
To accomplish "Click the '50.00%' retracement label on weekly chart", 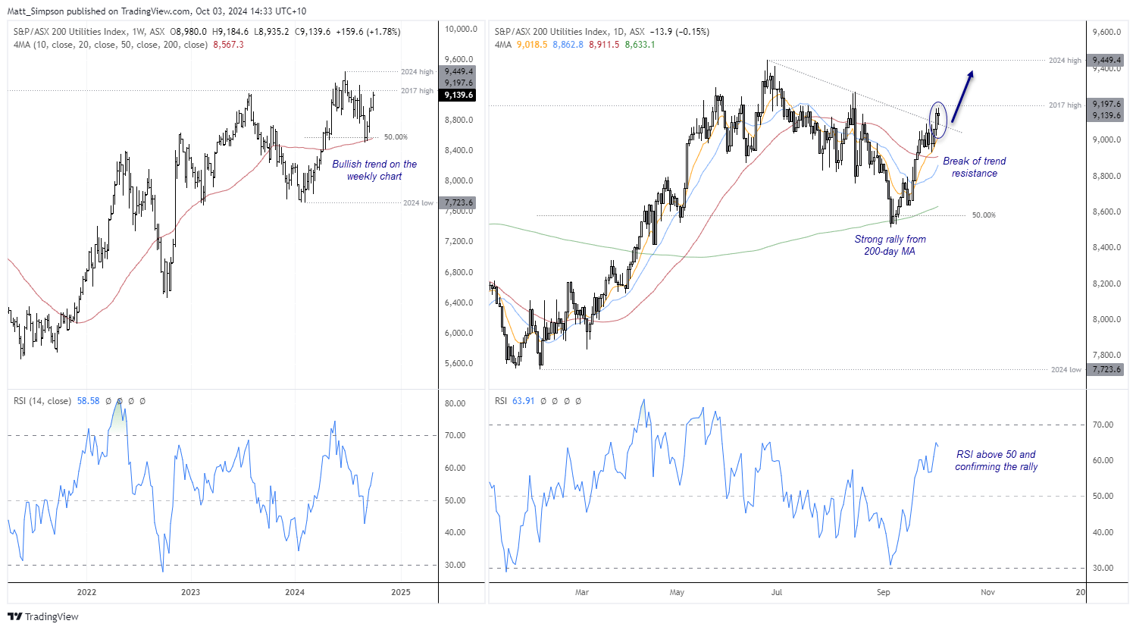I will (396, 137).
